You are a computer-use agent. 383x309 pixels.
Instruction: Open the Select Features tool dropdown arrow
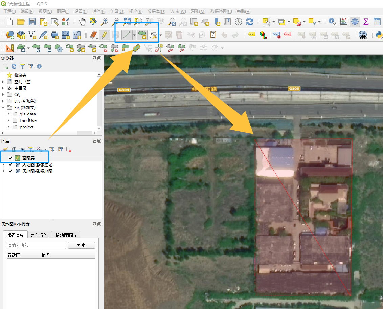coord(274,22)
